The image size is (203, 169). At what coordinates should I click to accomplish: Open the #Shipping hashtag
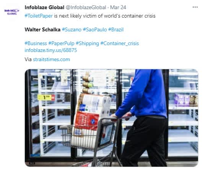87,43
